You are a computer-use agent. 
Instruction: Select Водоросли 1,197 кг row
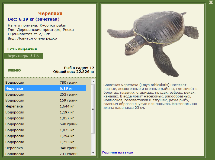click(45, 112)
